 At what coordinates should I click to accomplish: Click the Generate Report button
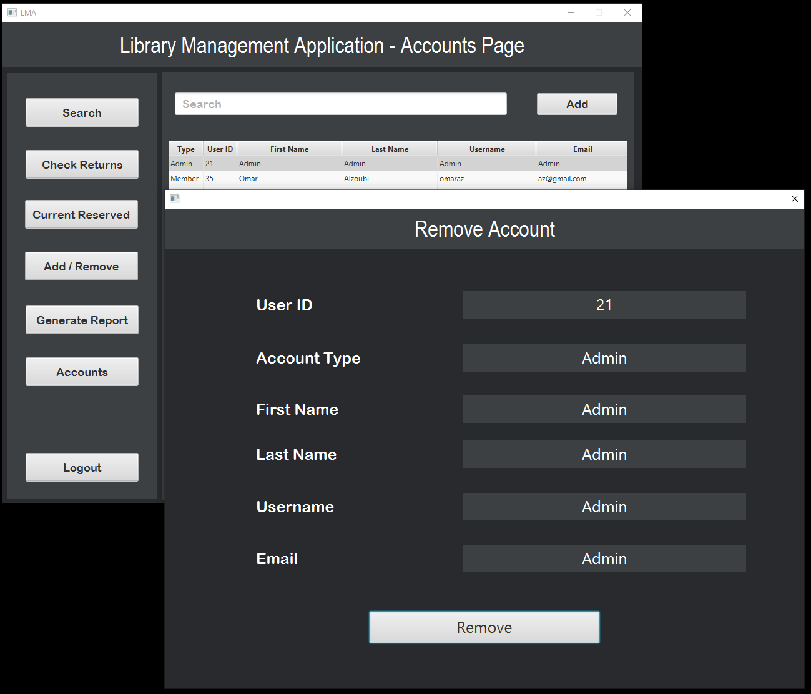[x=82, y=320]
